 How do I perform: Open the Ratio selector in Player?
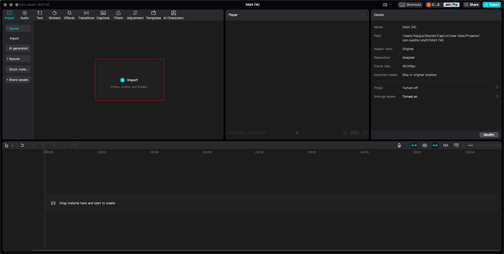tap(355, 133)
